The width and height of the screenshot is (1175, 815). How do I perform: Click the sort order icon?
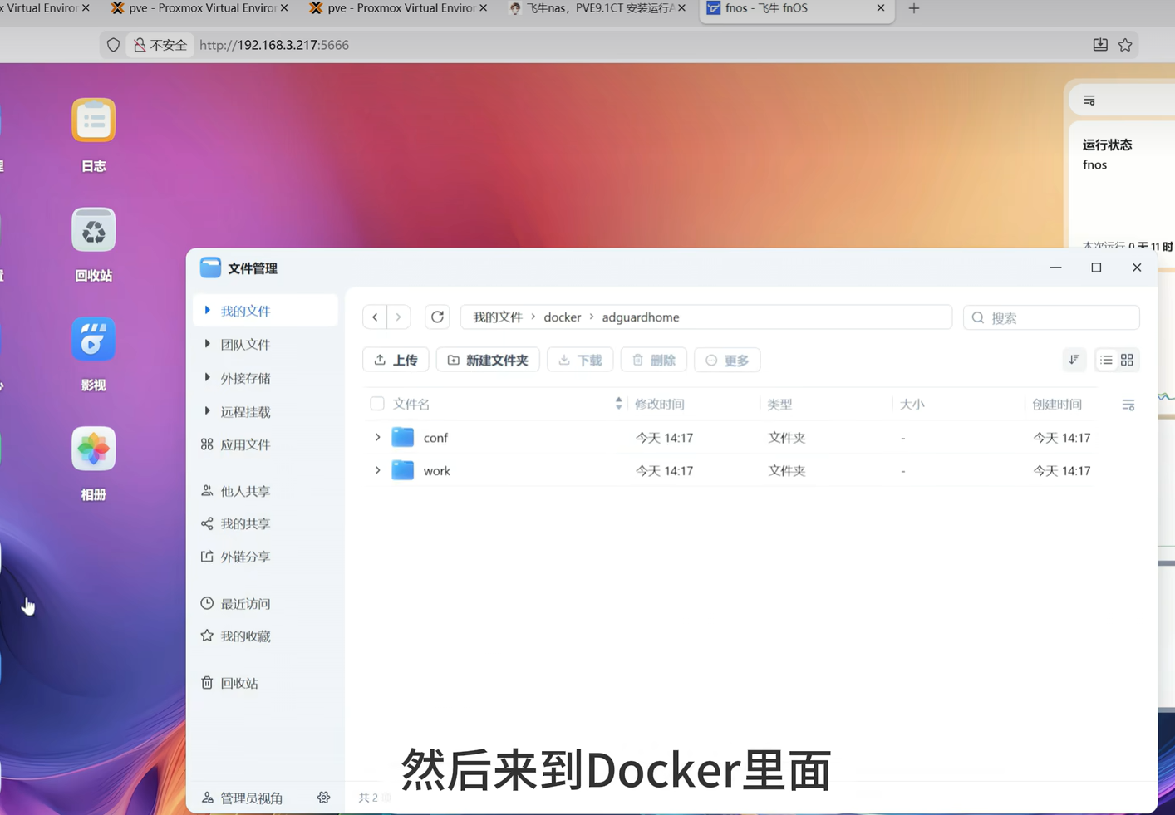tap(1074, 360)
